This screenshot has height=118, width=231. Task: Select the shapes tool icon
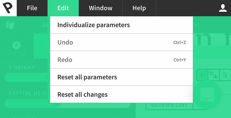pos(214,75)
